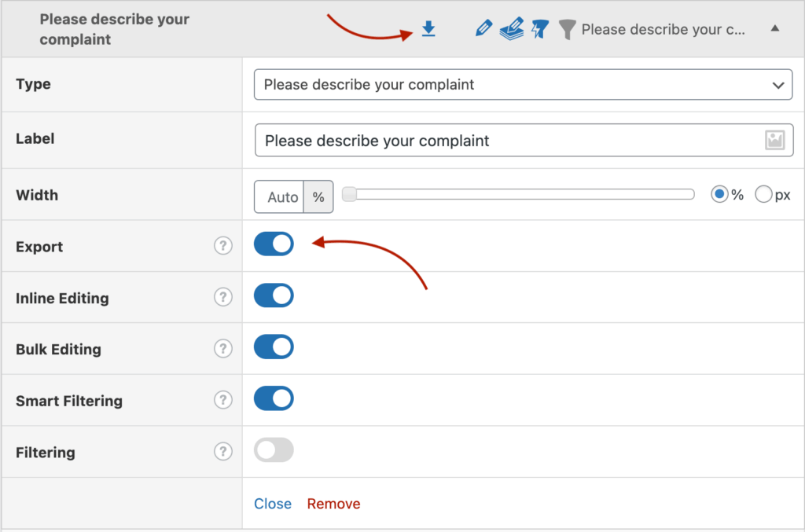Turn off Inline Editing switch
The width and height of the screenshot is (805, 532).
coord(274,296)
